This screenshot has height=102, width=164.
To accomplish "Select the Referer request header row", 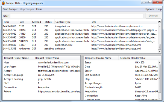I will point(42,92).
